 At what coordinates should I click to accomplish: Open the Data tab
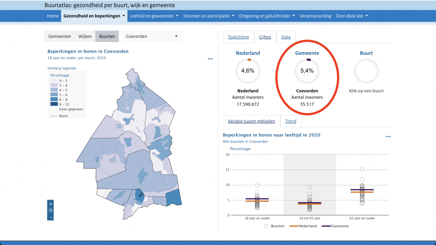(286, 37)
